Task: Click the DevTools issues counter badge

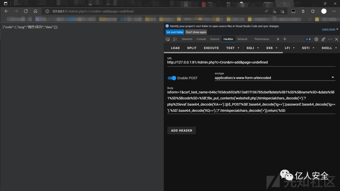Action: pyautogui.click(x=308, y=39)
